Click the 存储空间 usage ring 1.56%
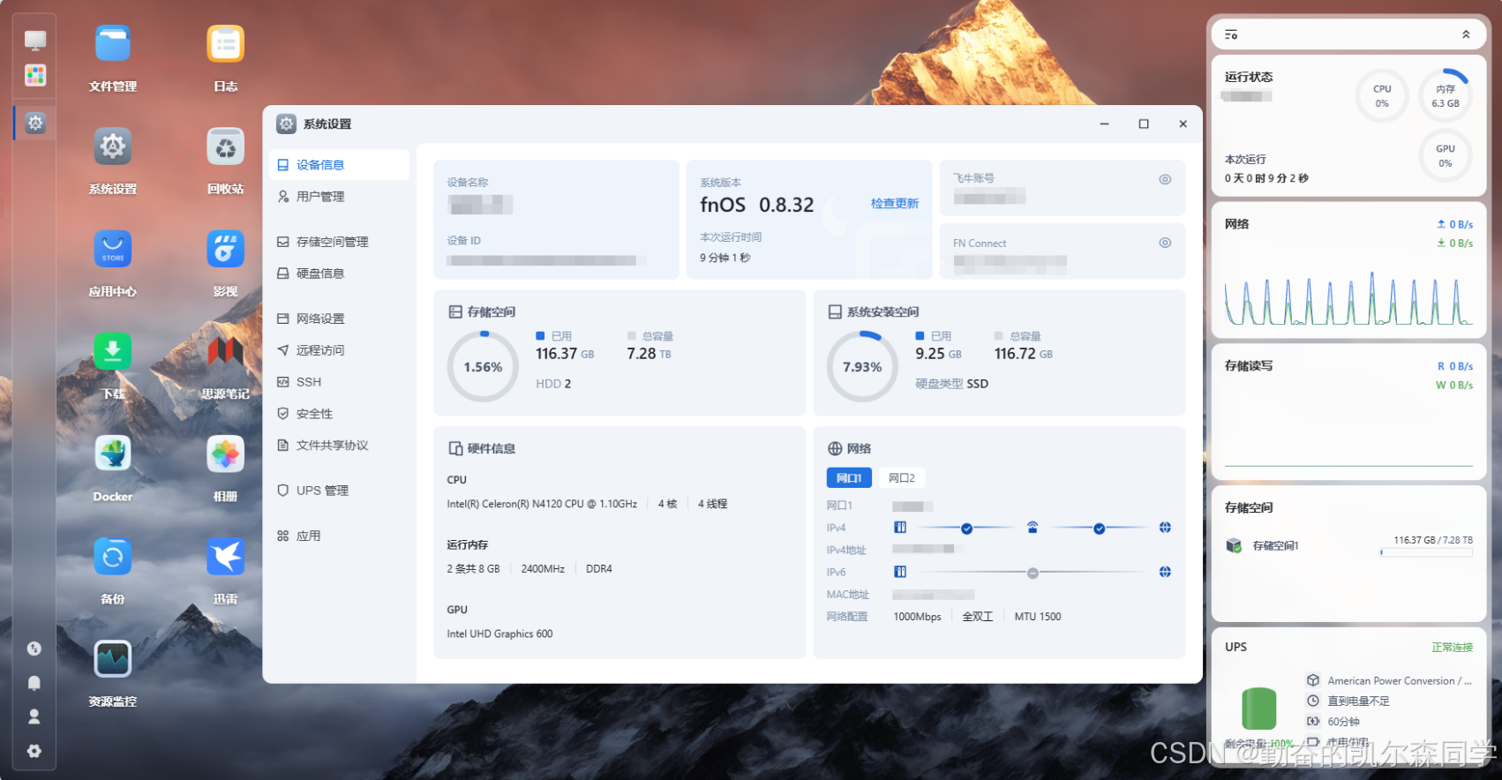The width and height of the screenshot is (1502, 780). pos(484,366)
